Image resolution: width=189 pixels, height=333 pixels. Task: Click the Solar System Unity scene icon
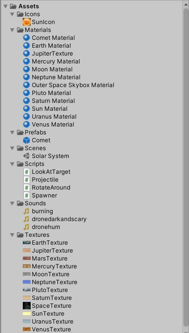[x=26, y=156]
